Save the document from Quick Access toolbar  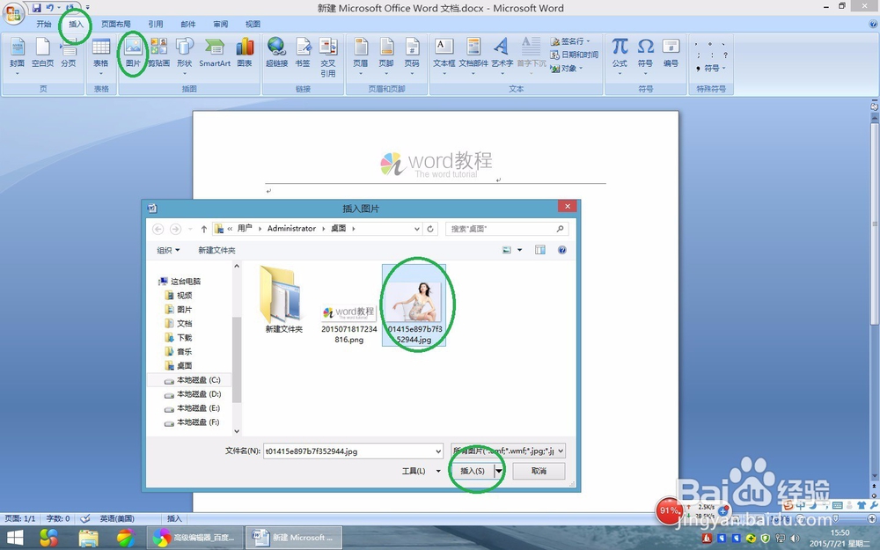pyautogui.click(x=36, y=8)
